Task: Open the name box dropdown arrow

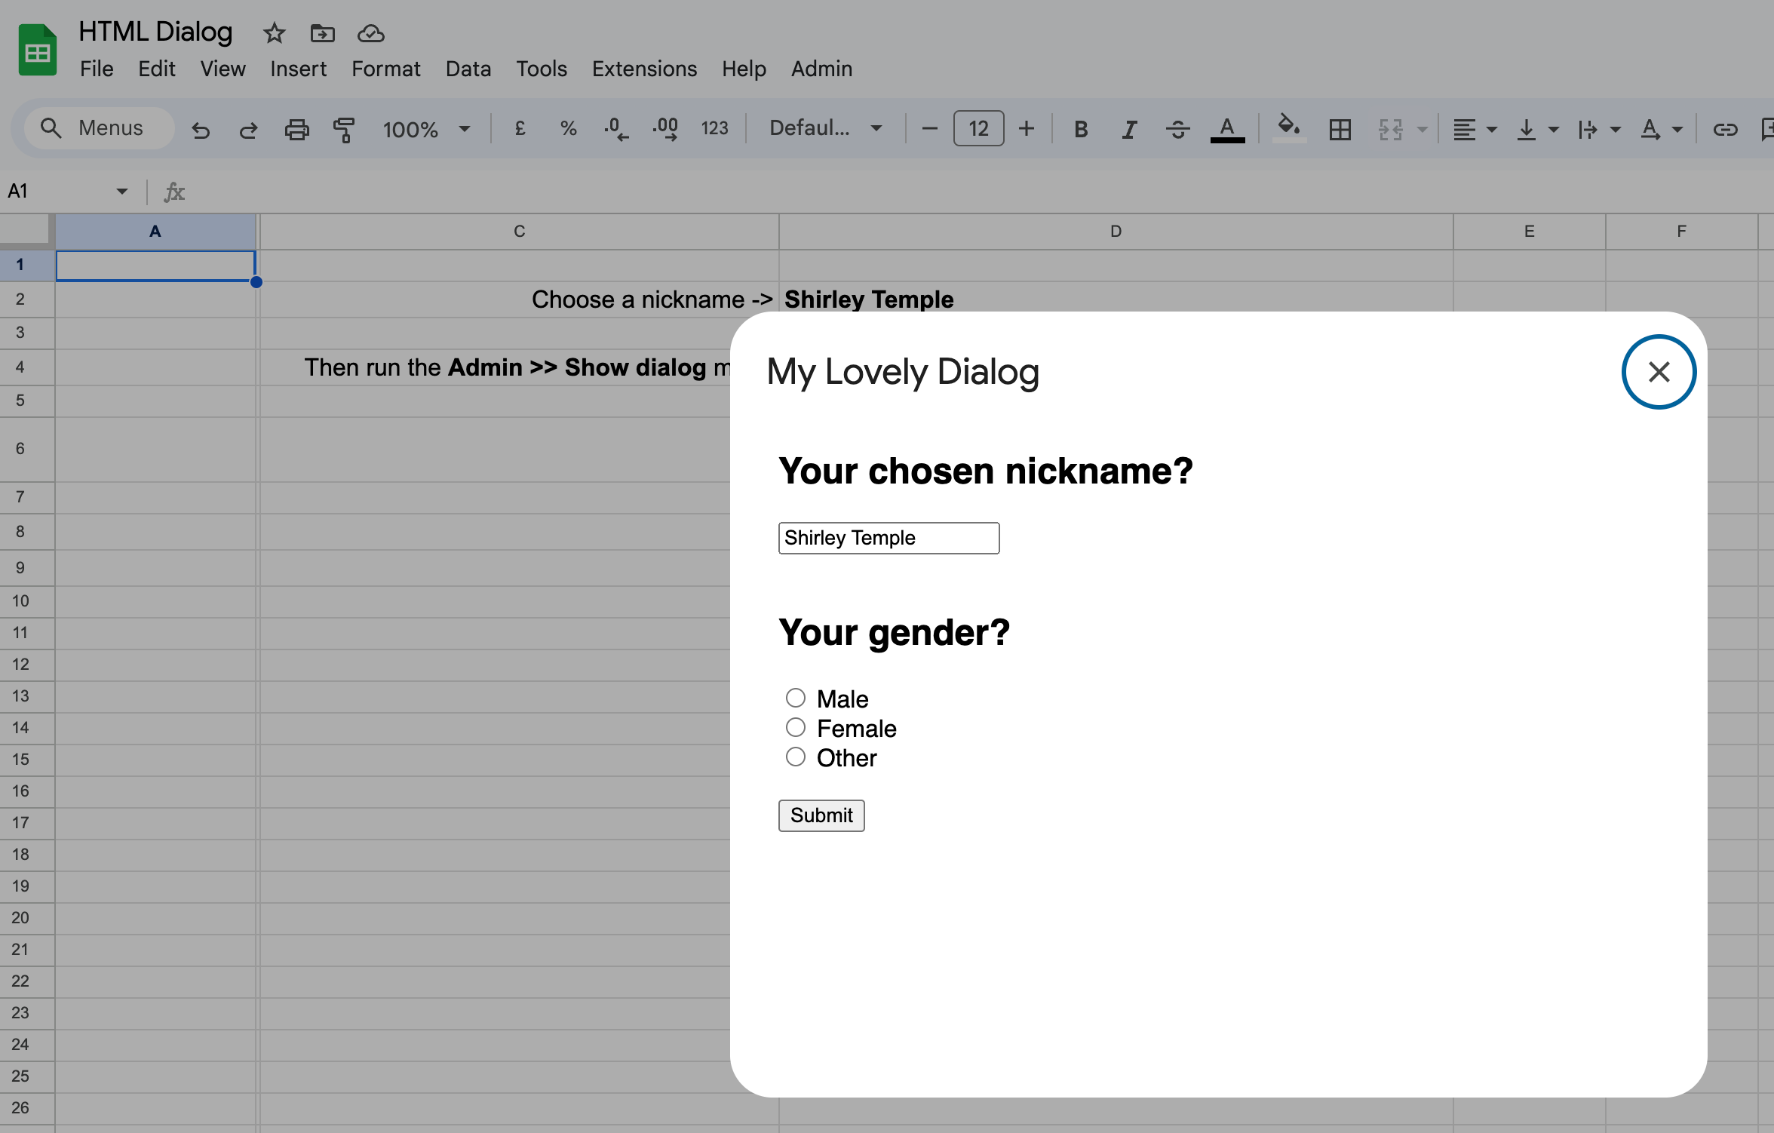Action: click(122, 192)
